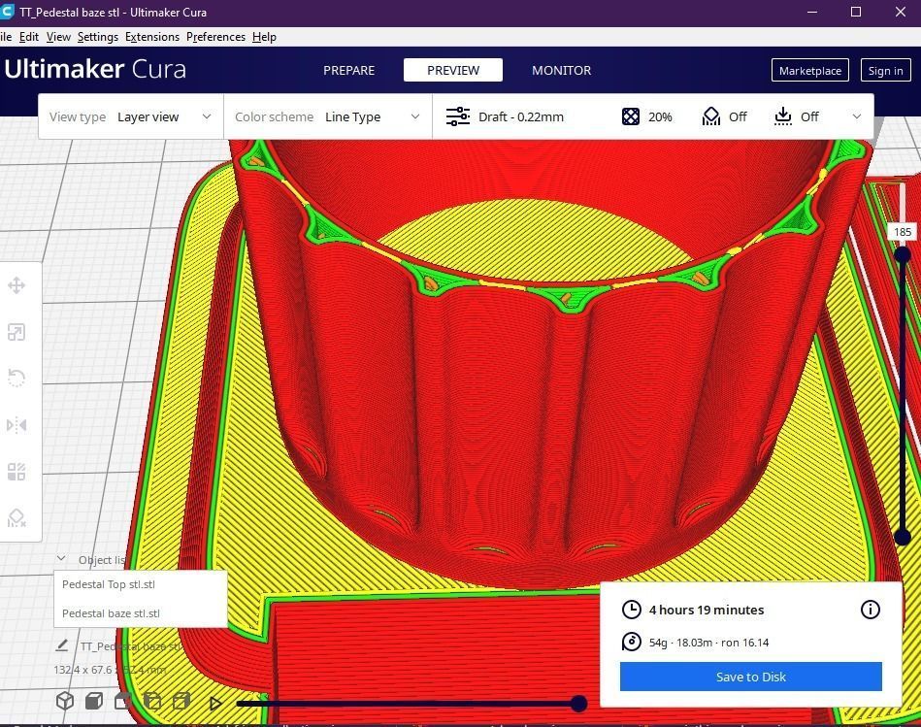The height and width of the screenshot is (727, 921).
Task: Play the layer path simulation
Action: tap(215, 703)
